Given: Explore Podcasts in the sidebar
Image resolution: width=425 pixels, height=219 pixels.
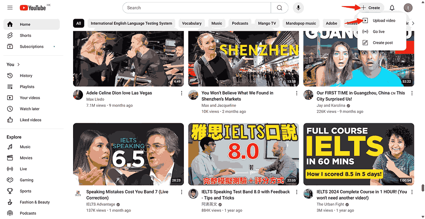Looking at the screenshot, I should pyautogui.click(x=32, y=213).
